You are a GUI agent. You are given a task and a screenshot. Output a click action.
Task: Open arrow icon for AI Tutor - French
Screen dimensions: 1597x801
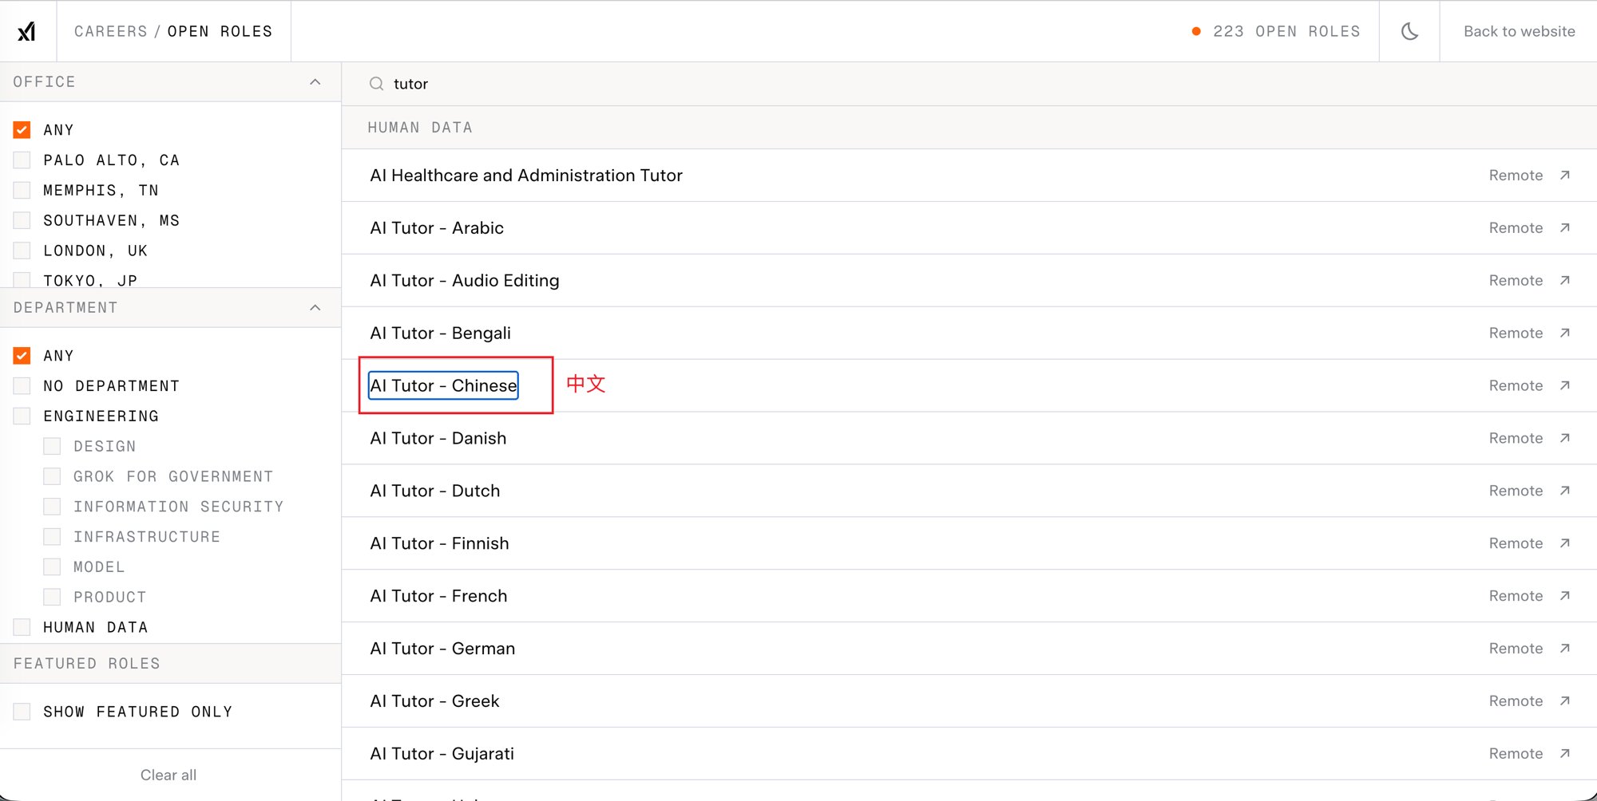pyautogui.click(x=1565, y=596)
